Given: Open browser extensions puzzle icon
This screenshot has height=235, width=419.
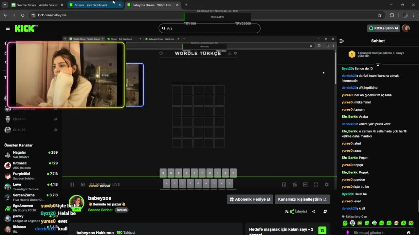Looking at the screenshot, I should tap(392, 15).
